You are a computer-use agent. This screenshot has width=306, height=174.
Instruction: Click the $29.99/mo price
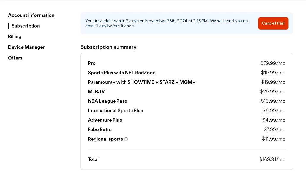click(x=273, y=91)
